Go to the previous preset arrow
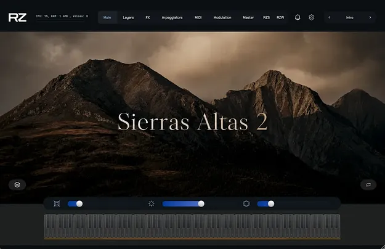This screenshot has height=249, width=385. (330, 17)
